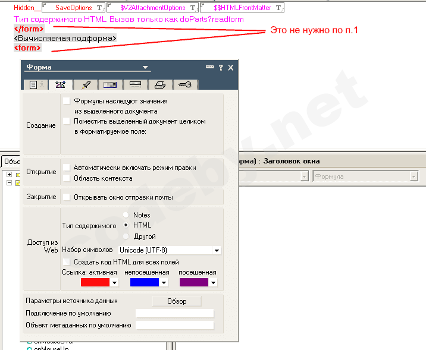
Task: Close the Форма properties dialog
Action: click(231, 68)
